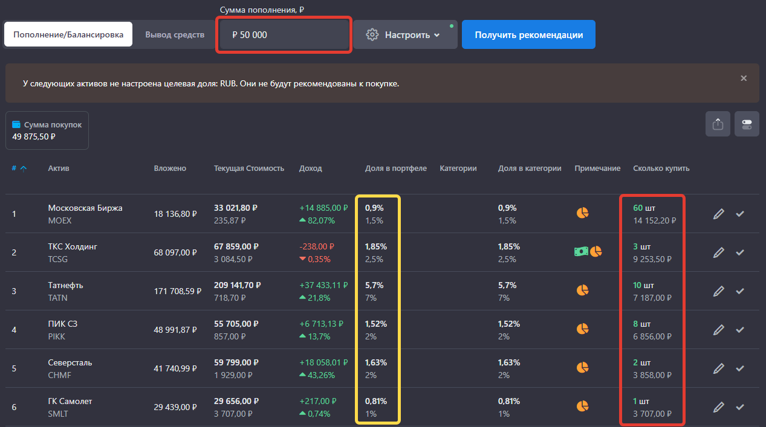
Task: Switch to Вывод средств tab
Action: point(175,34)
